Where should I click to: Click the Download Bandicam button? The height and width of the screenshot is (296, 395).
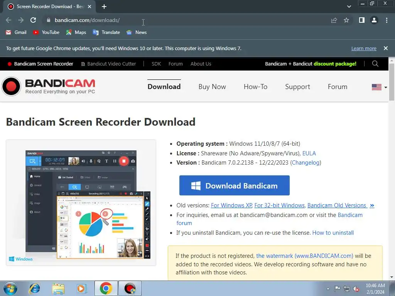[235, 185]
